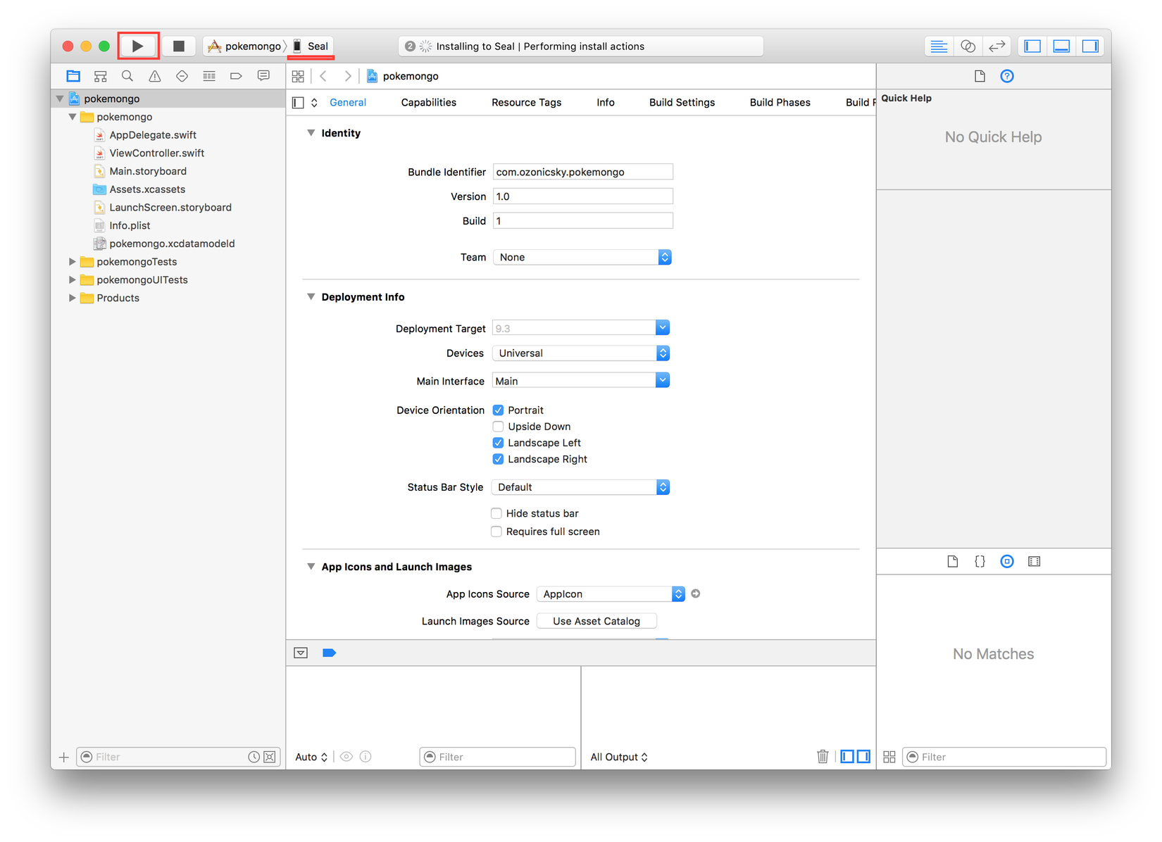Go to App Icons asset arrow
Viewport: 1162px width, 842px height.
point(696,593)
